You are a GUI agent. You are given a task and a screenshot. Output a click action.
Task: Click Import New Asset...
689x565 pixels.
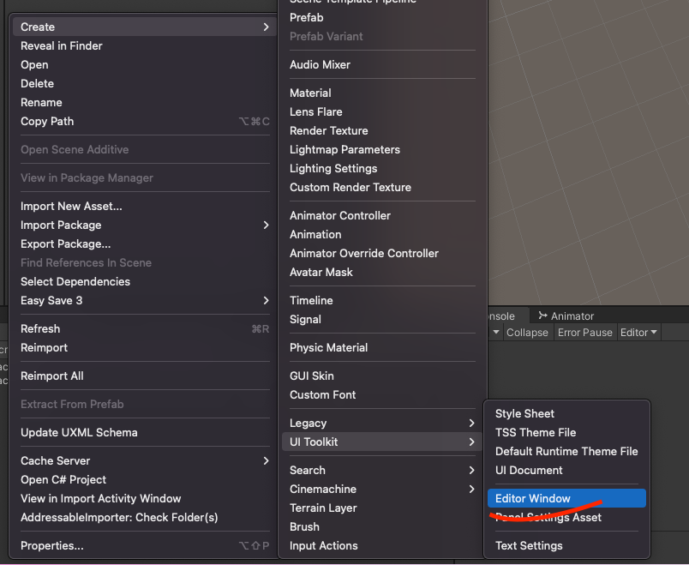tap(144, 207)
